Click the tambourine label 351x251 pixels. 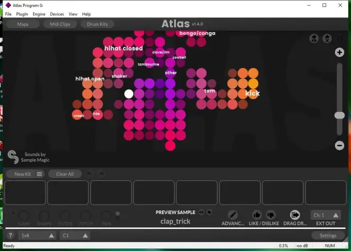(148, 64)
